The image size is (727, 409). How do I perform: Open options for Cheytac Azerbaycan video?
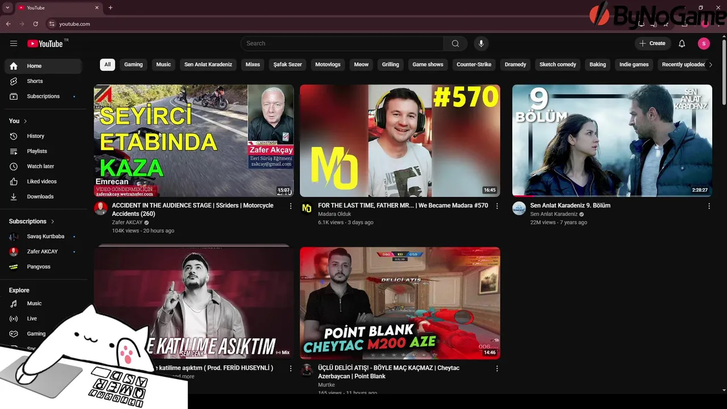coord(497,369)
